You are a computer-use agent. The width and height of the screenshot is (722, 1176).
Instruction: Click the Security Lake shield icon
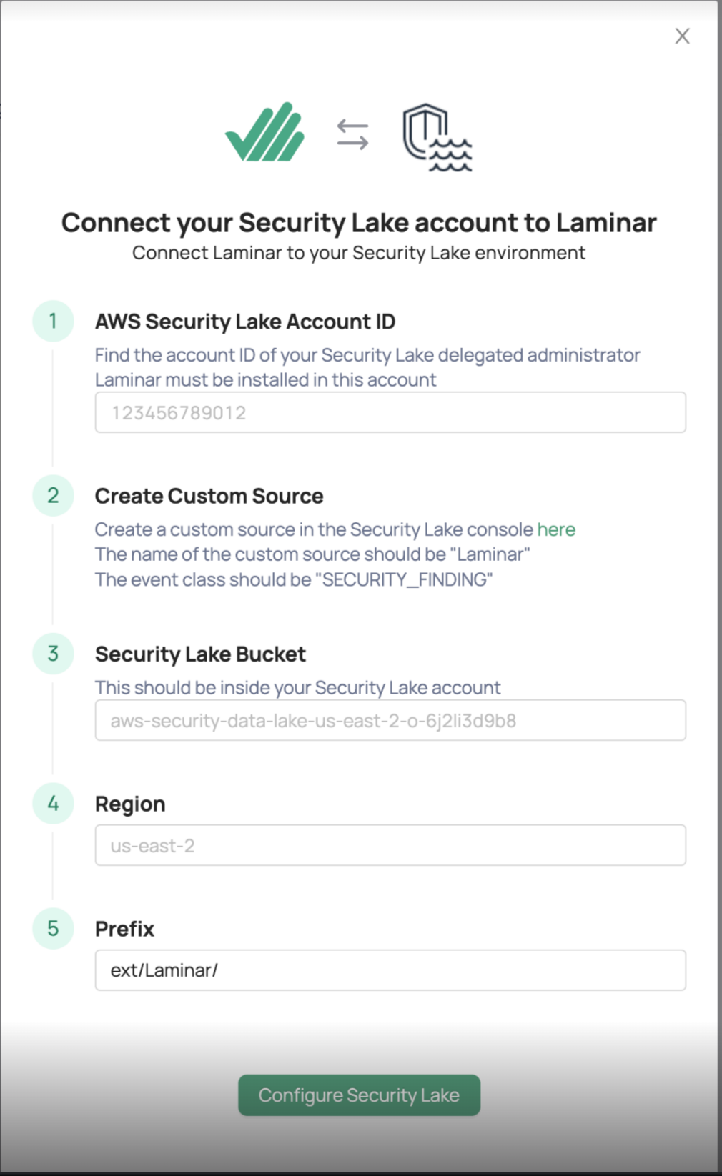coord(436,138)
